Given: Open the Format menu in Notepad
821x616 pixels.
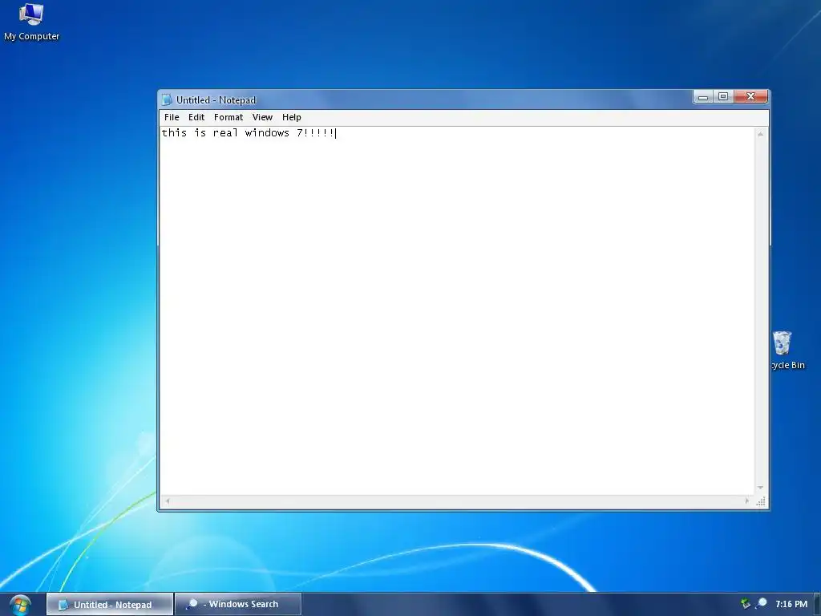Looking at the screenshot, I should click(229, 117).
